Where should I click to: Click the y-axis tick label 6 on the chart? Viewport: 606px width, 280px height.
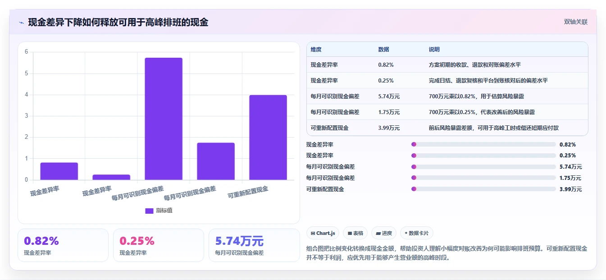[27, 52]
